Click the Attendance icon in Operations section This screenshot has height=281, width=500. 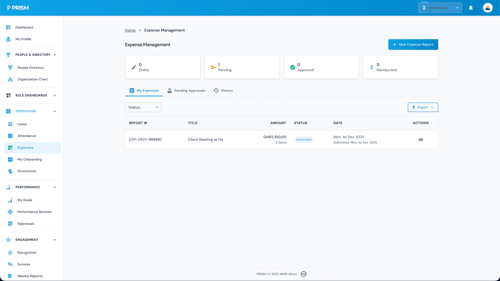tap(10, 136)
